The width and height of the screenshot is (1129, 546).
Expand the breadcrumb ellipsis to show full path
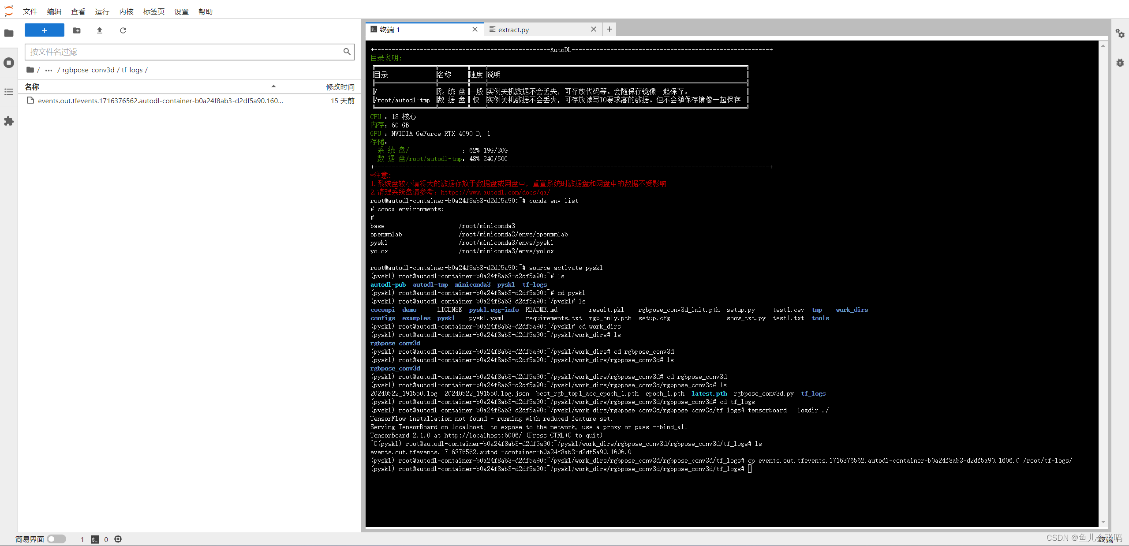tap(49, 70)
